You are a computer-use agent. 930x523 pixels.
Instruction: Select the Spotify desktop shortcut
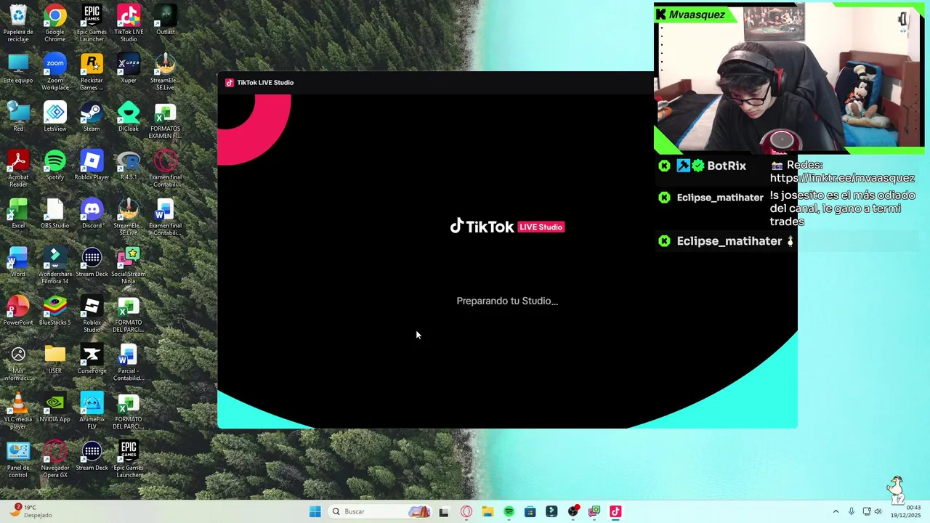click(54, 166)
